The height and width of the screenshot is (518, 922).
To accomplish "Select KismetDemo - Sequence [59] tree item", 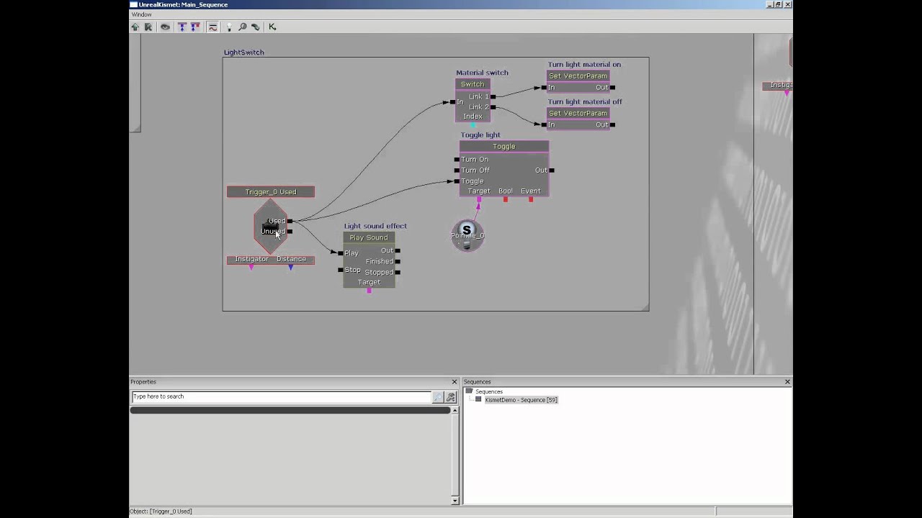I will [522, 400].
